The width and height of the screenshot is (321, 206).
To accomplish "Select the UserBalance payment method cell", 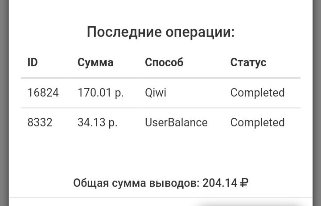I will click(176, 122).
